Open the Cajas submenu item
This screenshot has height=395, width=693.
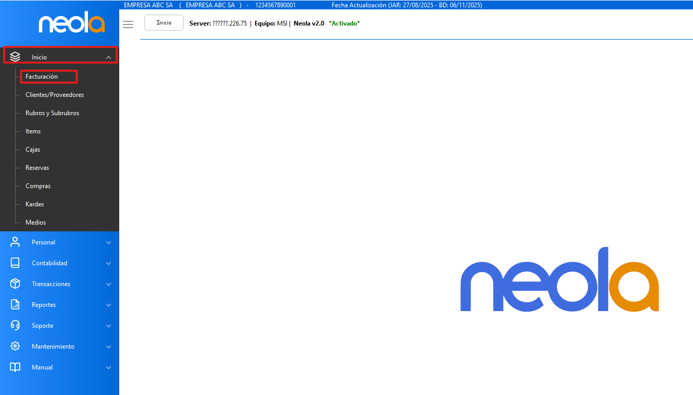coord(33,150)
